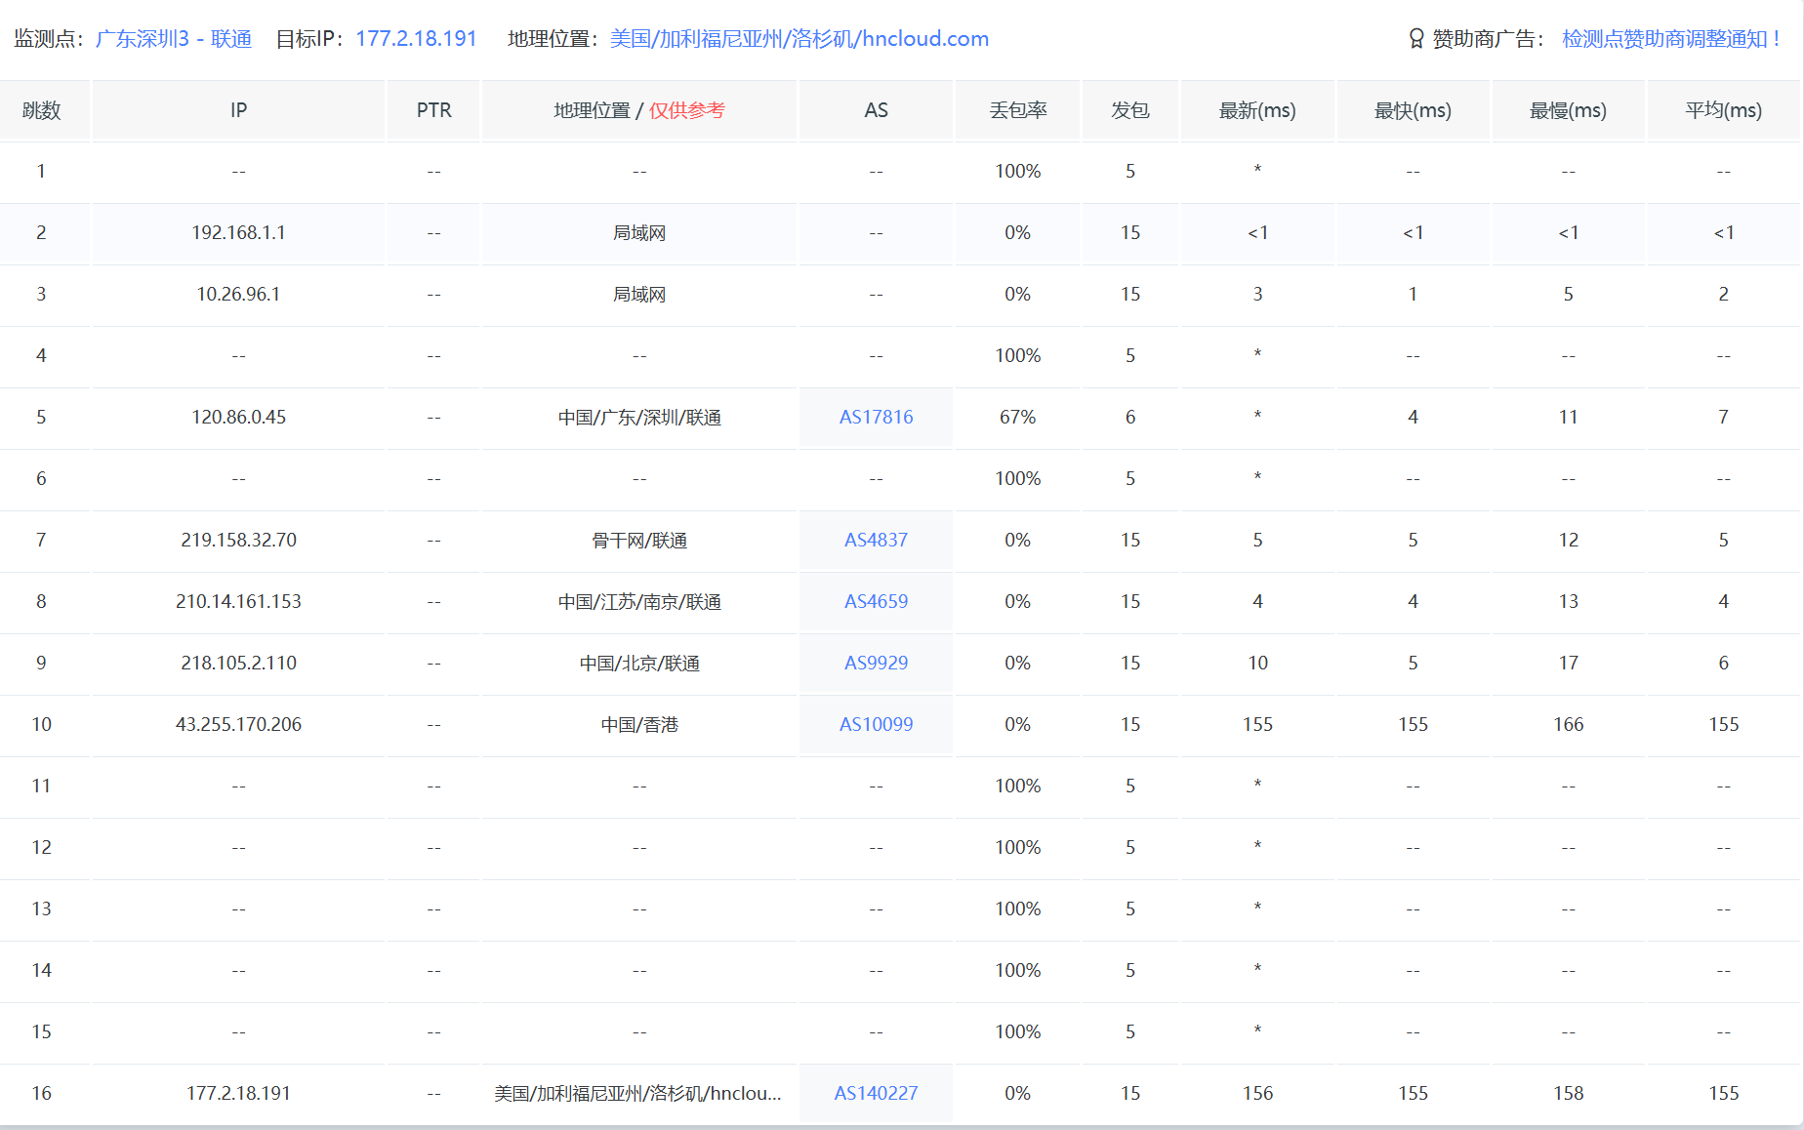Viewport: 1804px width, 1130px height.
Task: Click the 发包 column header
Action: click(1130, 110)
